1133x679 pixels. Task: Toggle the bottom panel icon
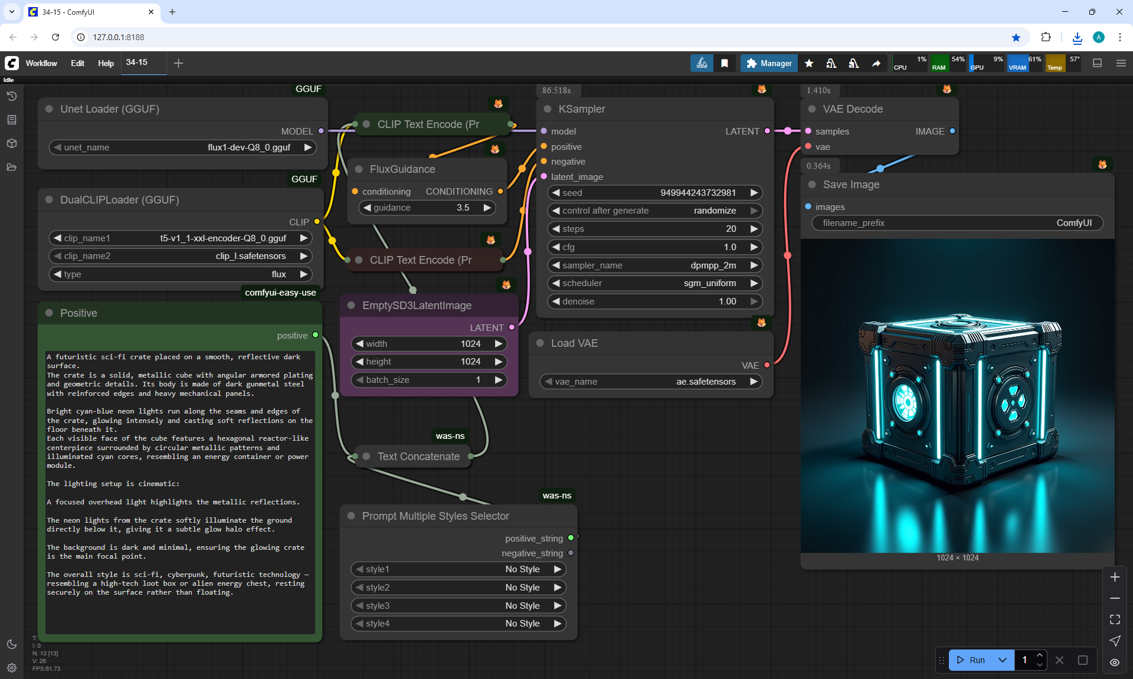click(x=1098, y=63)
